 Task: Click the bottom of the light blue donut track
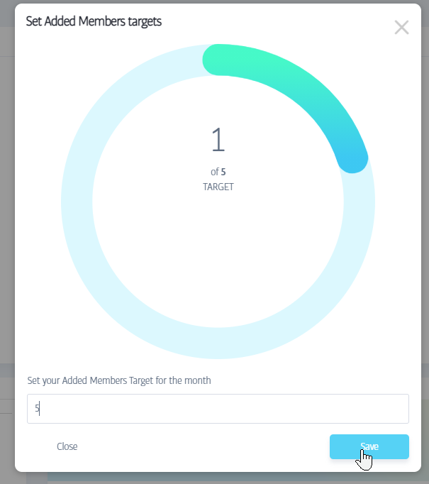point(218,343)
